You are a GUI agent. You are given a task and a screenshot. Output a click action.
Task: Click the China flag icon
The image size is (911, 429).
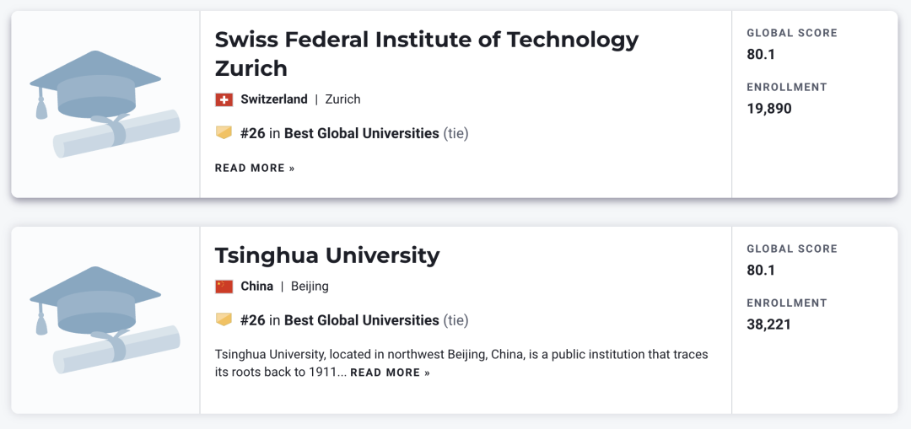pos(224,287)
